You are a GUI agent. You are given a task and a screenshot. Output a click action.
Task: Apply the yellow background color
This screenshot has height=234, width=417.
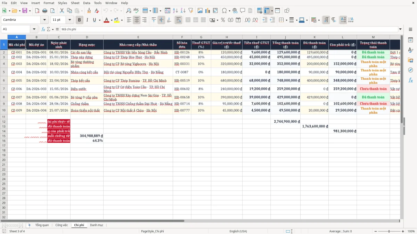[x=117, y=20]
